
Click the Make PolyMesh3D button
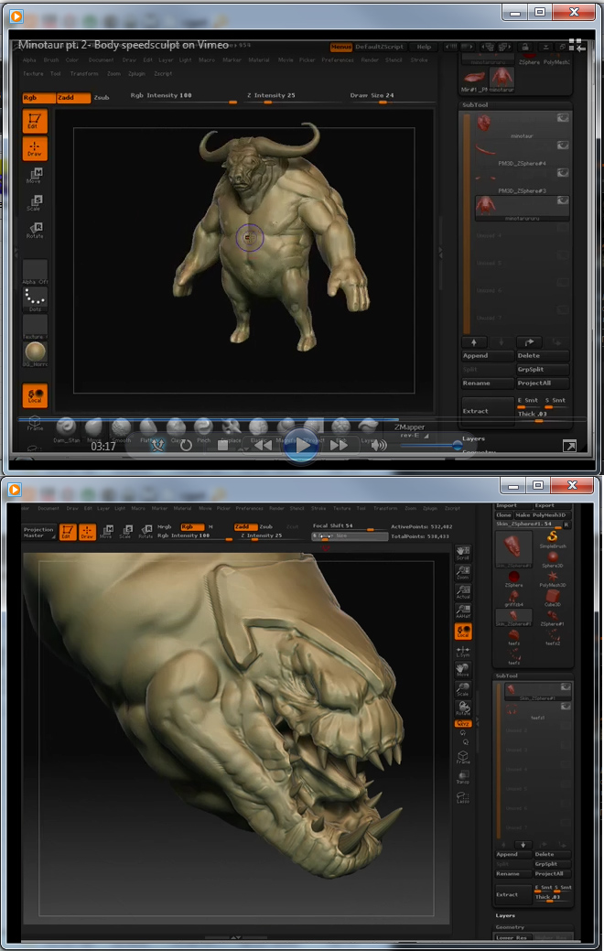tap(541, 515)
